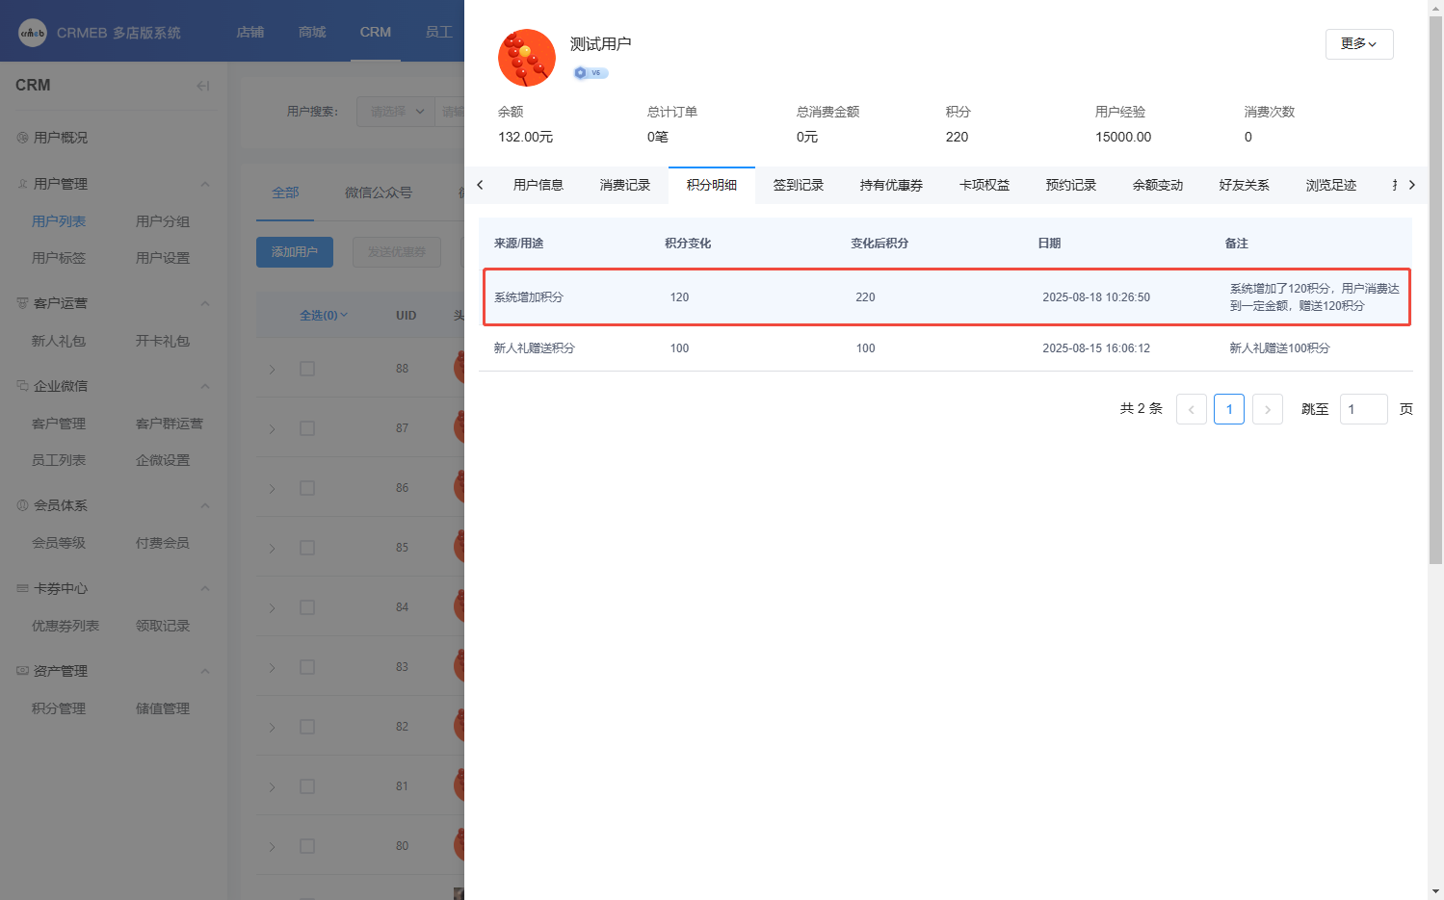The width and height of the screenshot is (1444, 900).
Task: Click the V6 member level badge
Action: click(590, 73)
